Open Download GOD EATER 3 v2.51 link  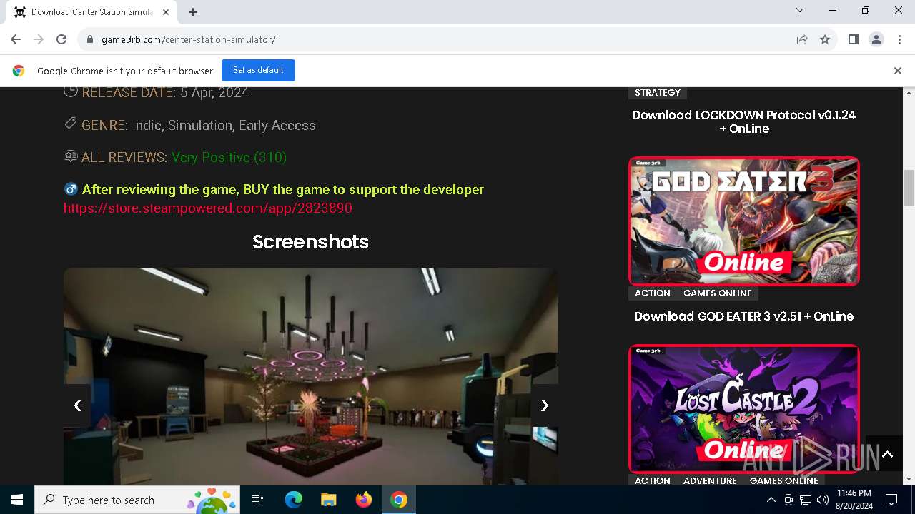tap(743, 316)
